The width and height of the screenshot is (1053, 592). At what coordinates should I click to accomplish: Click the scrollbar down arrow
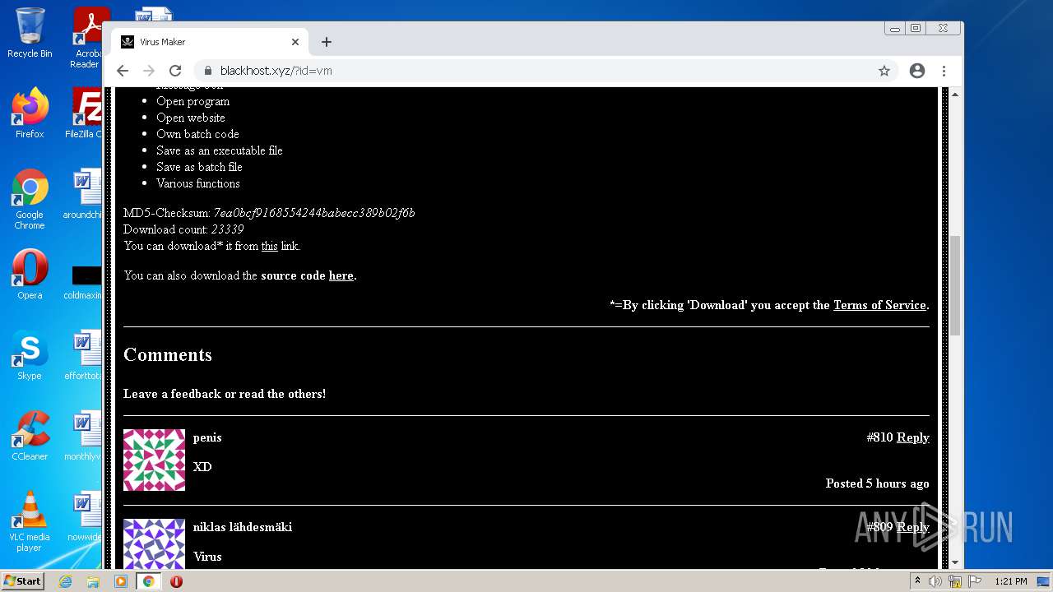955,562
